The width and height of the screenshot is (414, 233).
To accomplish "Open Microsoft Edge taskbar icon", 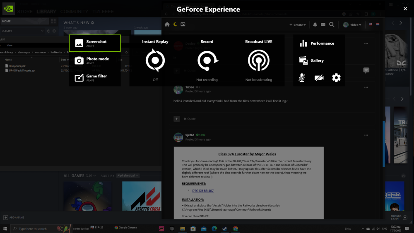I will 214,228.
